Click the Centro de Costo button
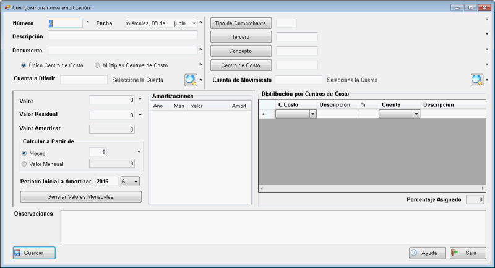The width and height of the screenshot is (495, 268). point(241,65)
